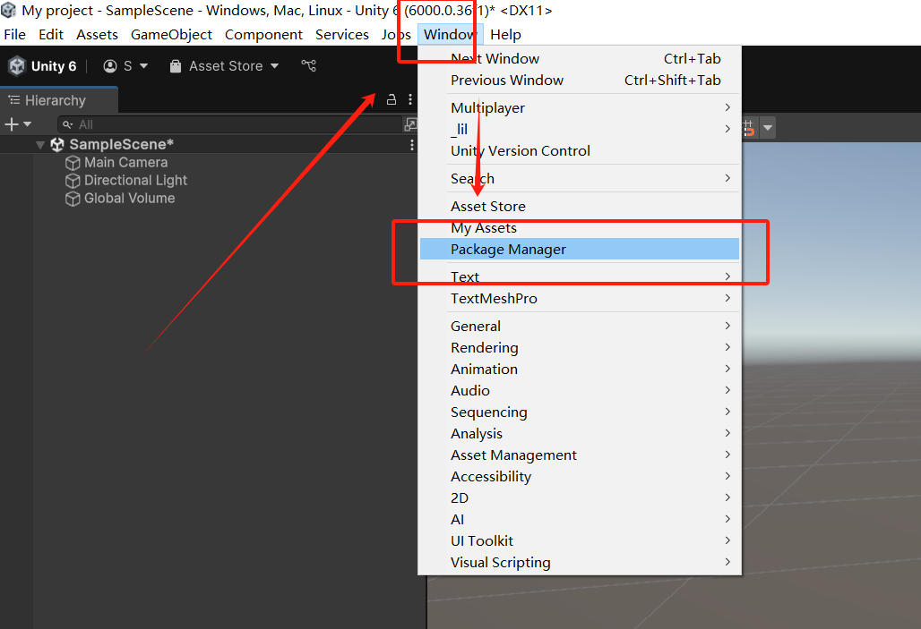Open Package Manager from Window menu
The width and height of the screenshot is (921, 629).
[580, 250]
